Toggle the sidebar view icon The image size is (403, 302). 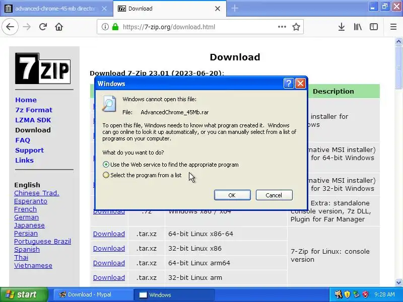[373, 27]
